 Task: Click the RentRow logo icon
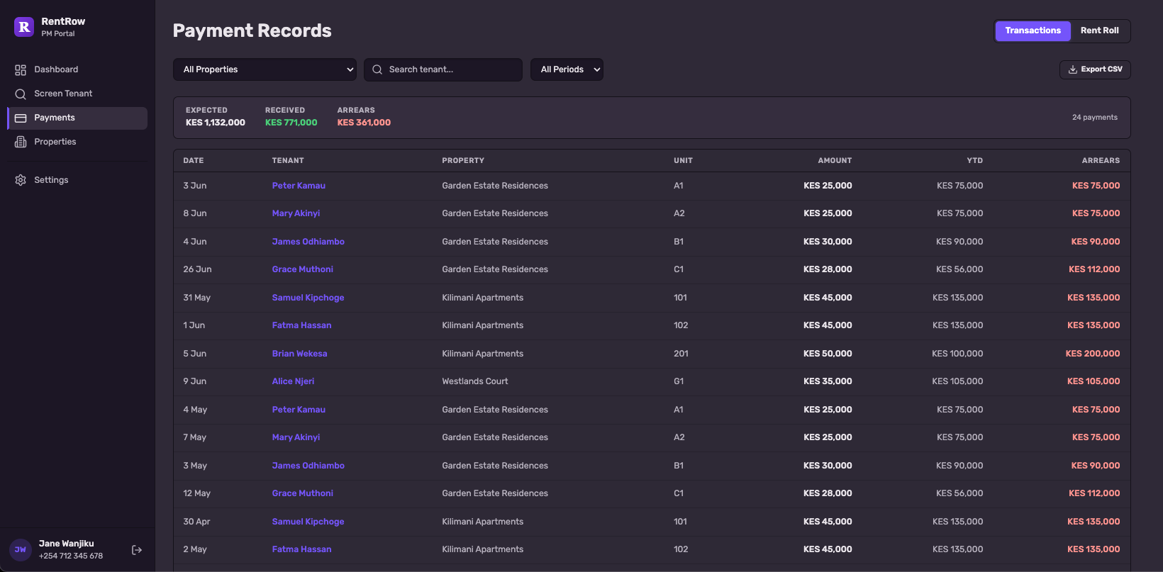point(24,27)
